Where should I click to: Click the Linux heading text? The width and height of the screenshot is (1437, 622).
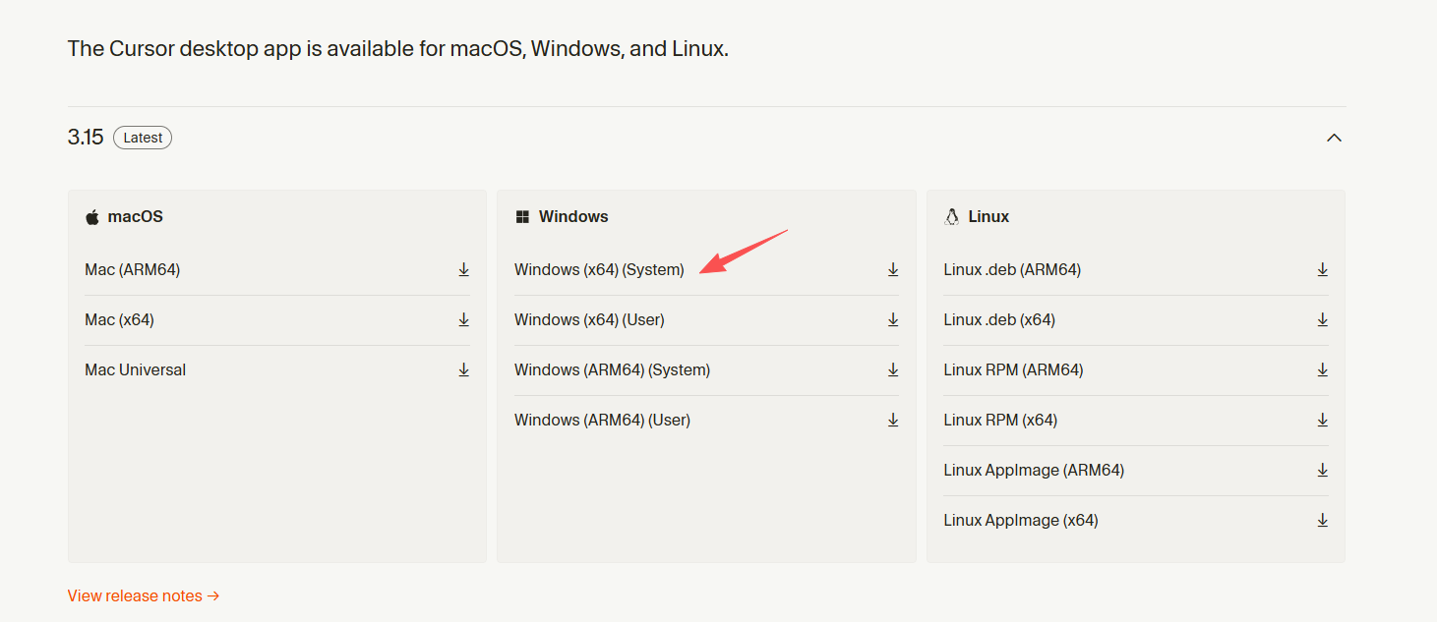(x=988, y=216)
